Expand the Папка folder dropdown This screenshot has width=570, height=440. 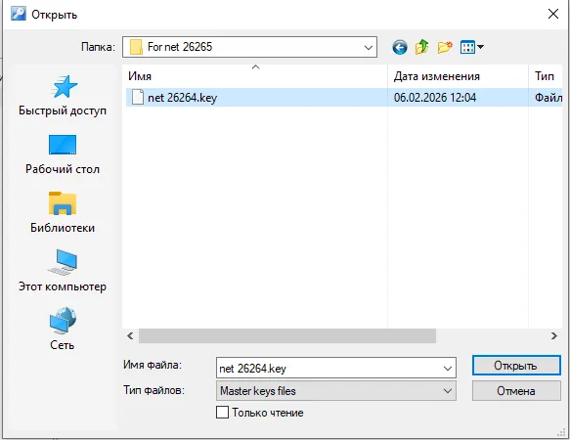[369, 47]
